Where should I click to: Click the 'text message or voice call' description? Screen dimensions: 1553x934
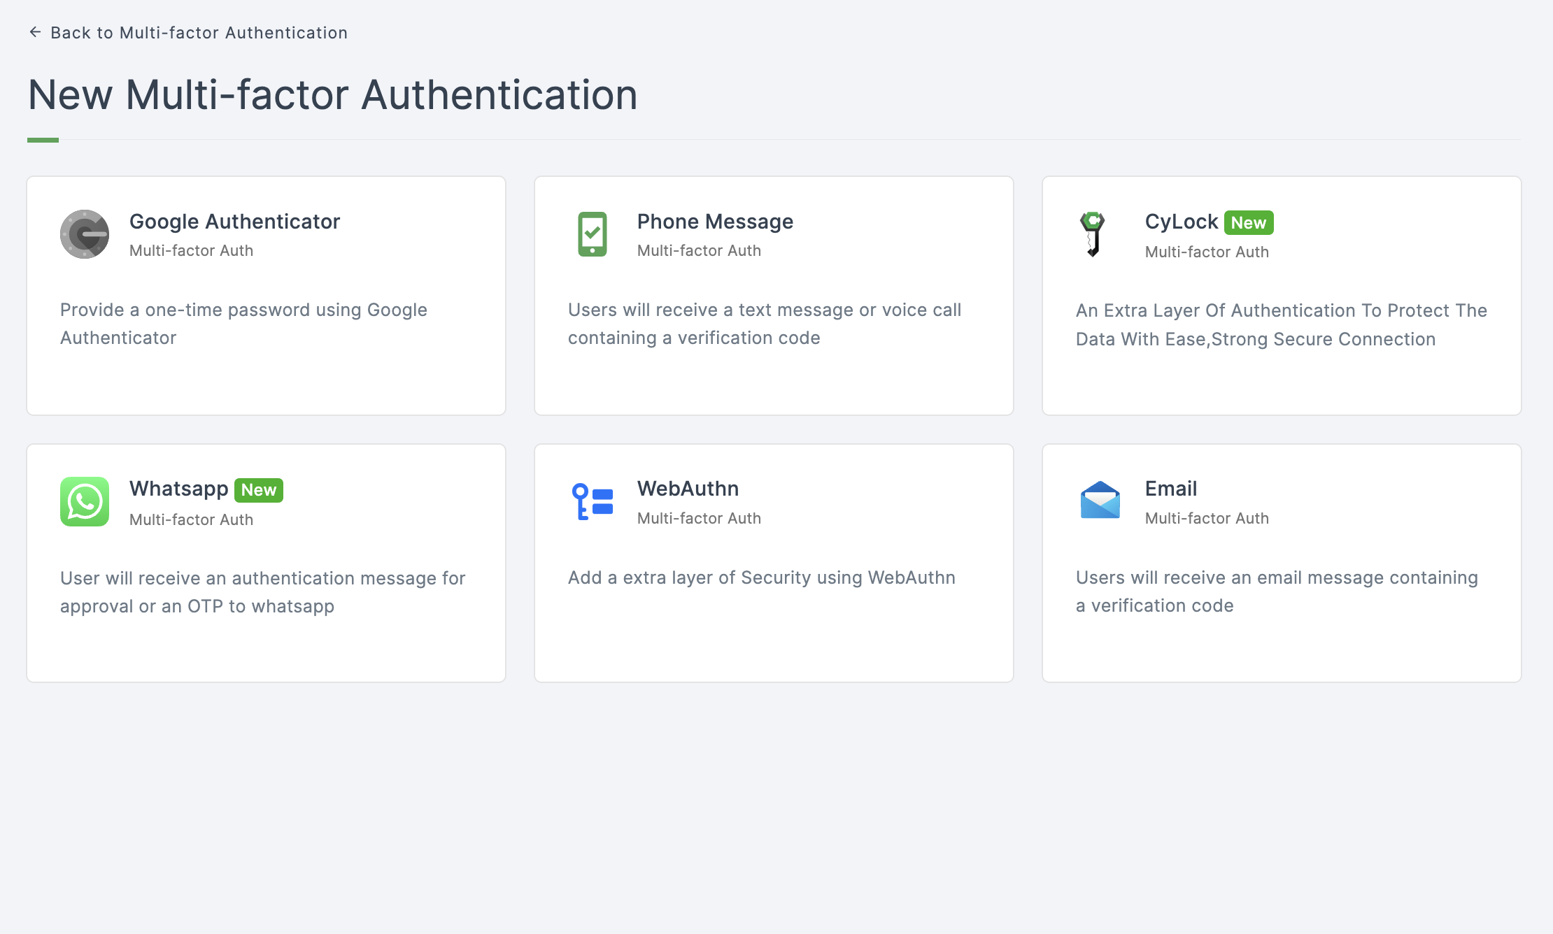click(765, 324)
